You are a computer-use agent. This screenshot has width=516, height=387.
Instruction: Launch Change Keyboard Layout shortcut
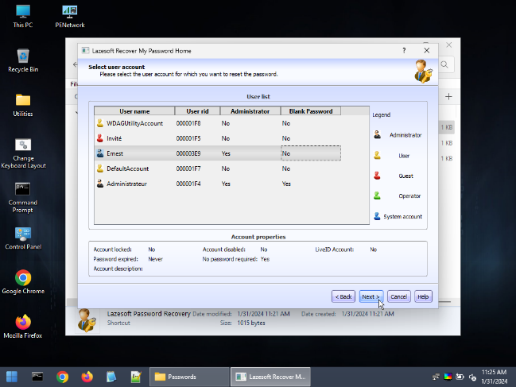click(x=23, y=153)
